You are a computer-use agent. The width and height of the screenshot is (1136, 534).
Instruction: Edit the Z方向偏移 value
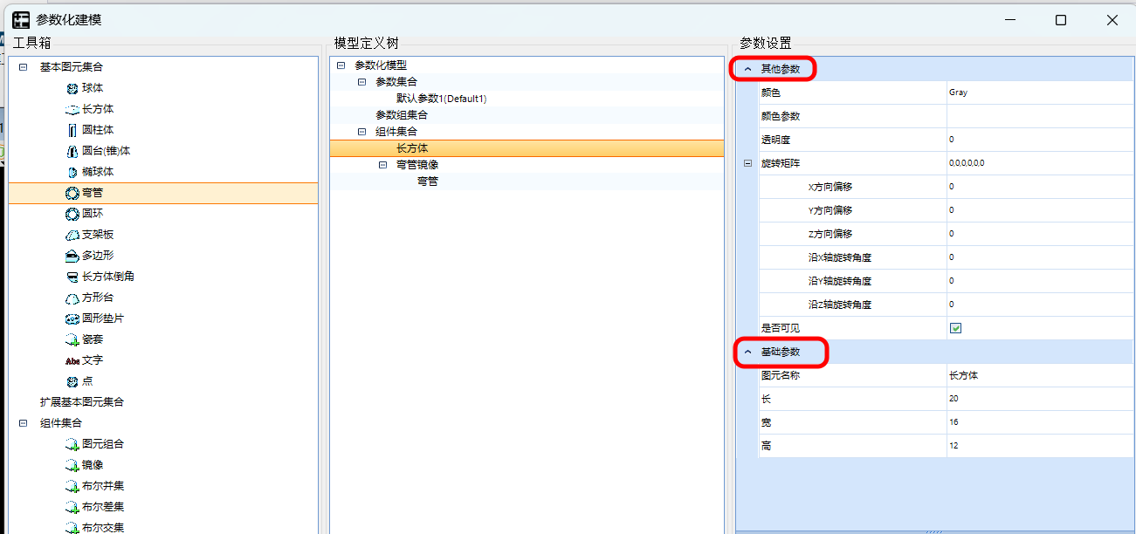coord(1039,233)
